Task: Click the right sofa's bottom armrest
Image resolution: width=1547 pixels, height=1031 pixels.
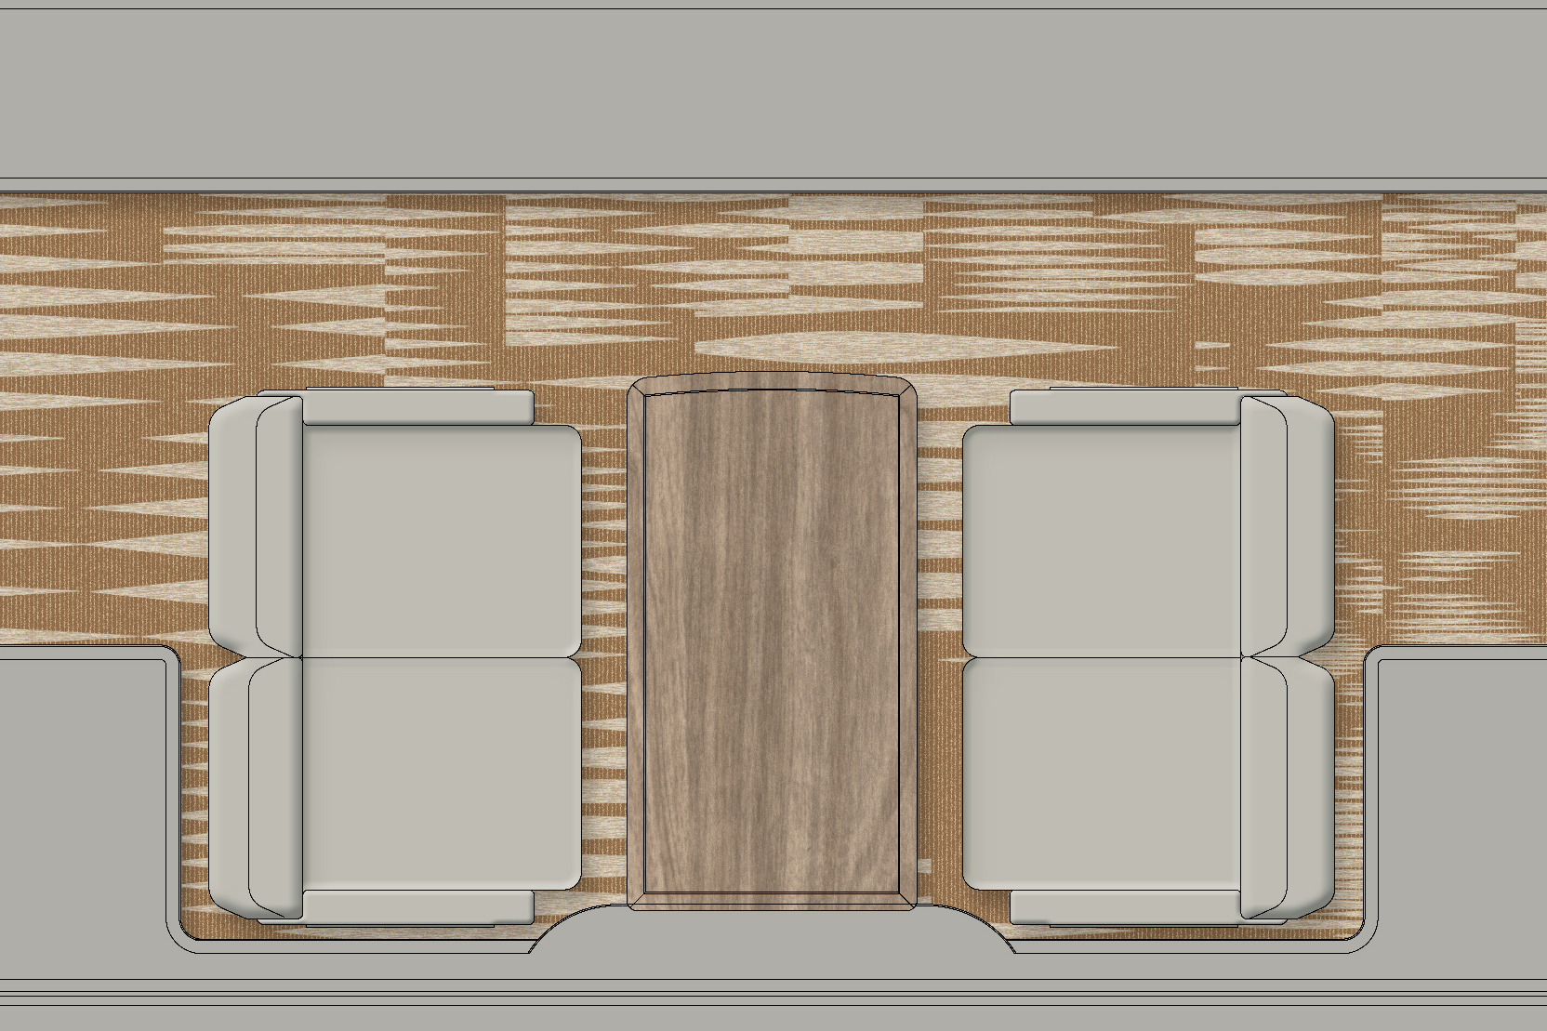Action: tap(1126, 907)
